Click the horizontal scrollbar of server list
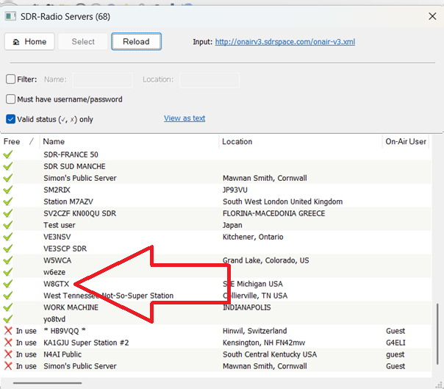 pyautogui.click(x=47, y=383)
